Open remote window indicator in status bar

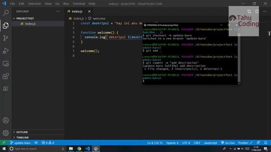click(4, 143)
